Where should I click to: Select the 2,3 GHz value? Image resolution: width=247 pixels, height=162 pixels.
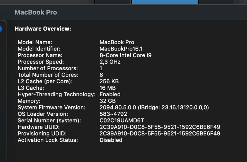pyautogui.click(x=110, y=62)
